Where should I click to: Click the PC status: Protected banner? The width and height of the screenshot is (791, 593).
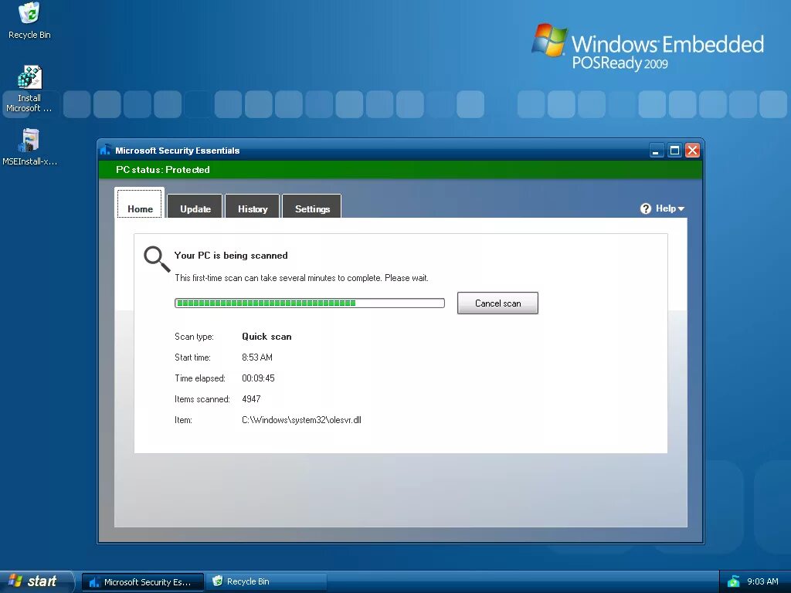(400, 169)
